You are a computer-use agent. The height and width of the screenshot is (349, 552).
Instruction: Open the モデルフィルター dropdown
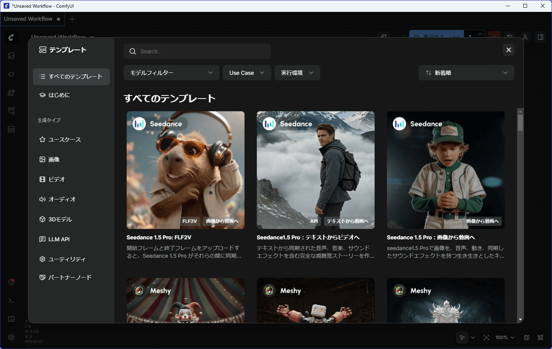tap(171, 73)
